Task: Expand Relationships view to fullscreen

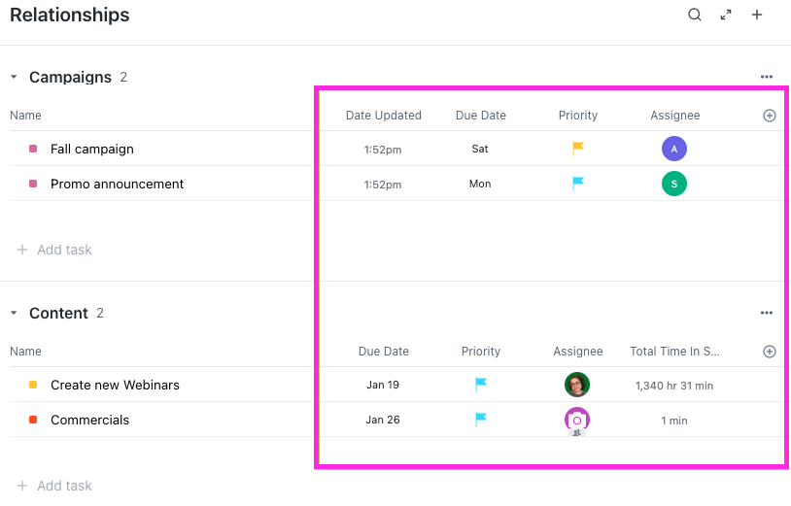Action: pyautogui.click(x=726, y=15)
